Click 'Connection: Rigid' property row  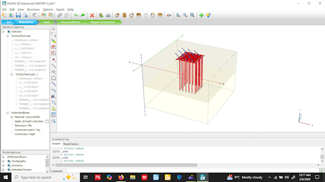[x=25, y=134]
